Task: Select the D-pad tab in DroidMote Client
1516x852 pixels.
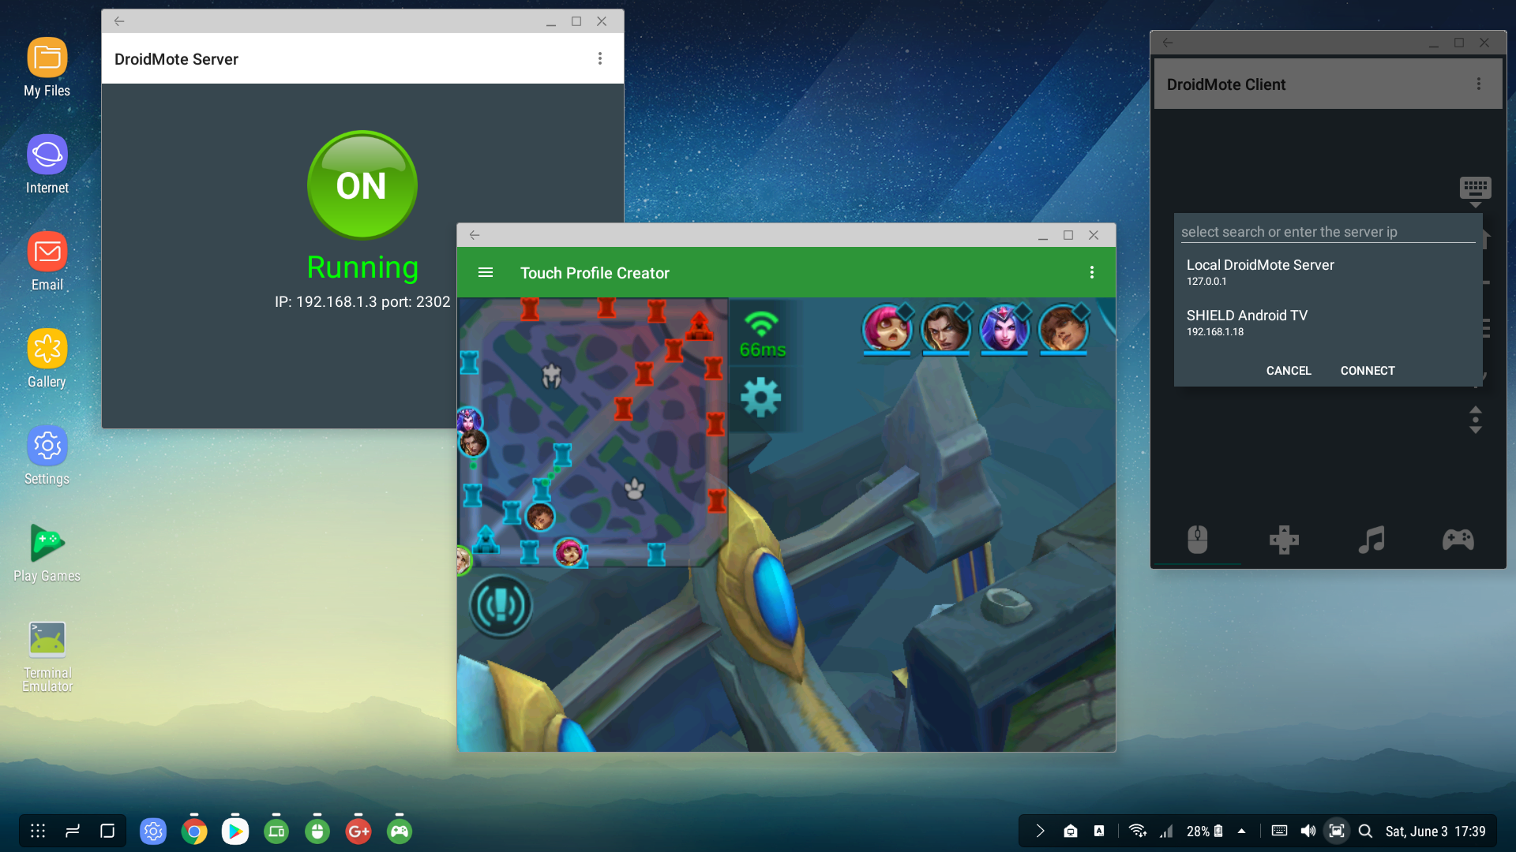Action: pos(1284,540)
